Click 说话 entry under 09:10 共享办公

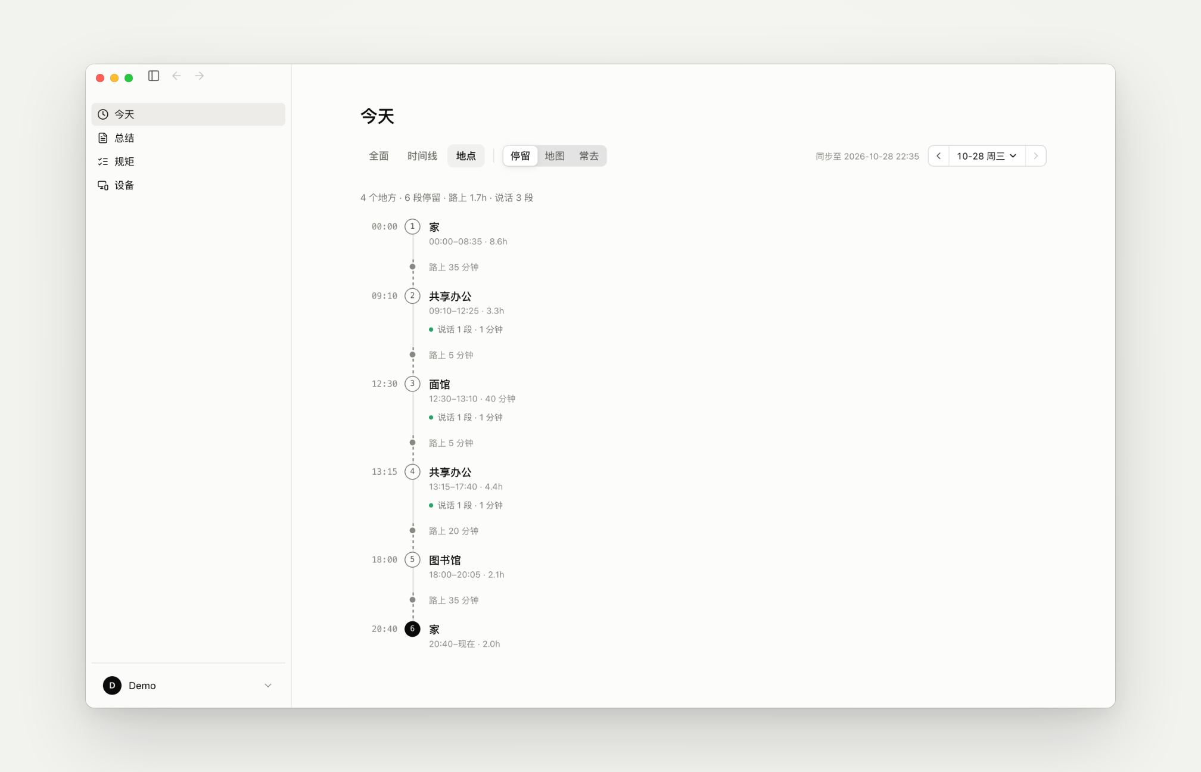click(466, 329)
